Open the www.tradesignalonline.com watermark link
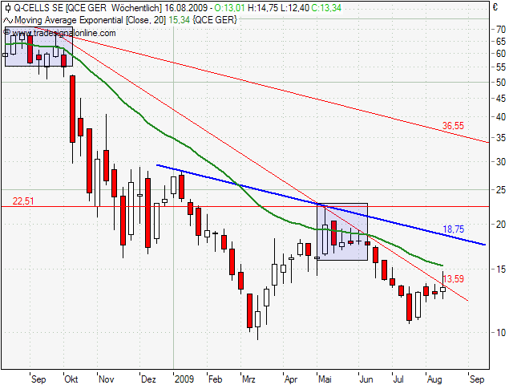The width and height of the screenshot is (513, 385). [60, 33]
